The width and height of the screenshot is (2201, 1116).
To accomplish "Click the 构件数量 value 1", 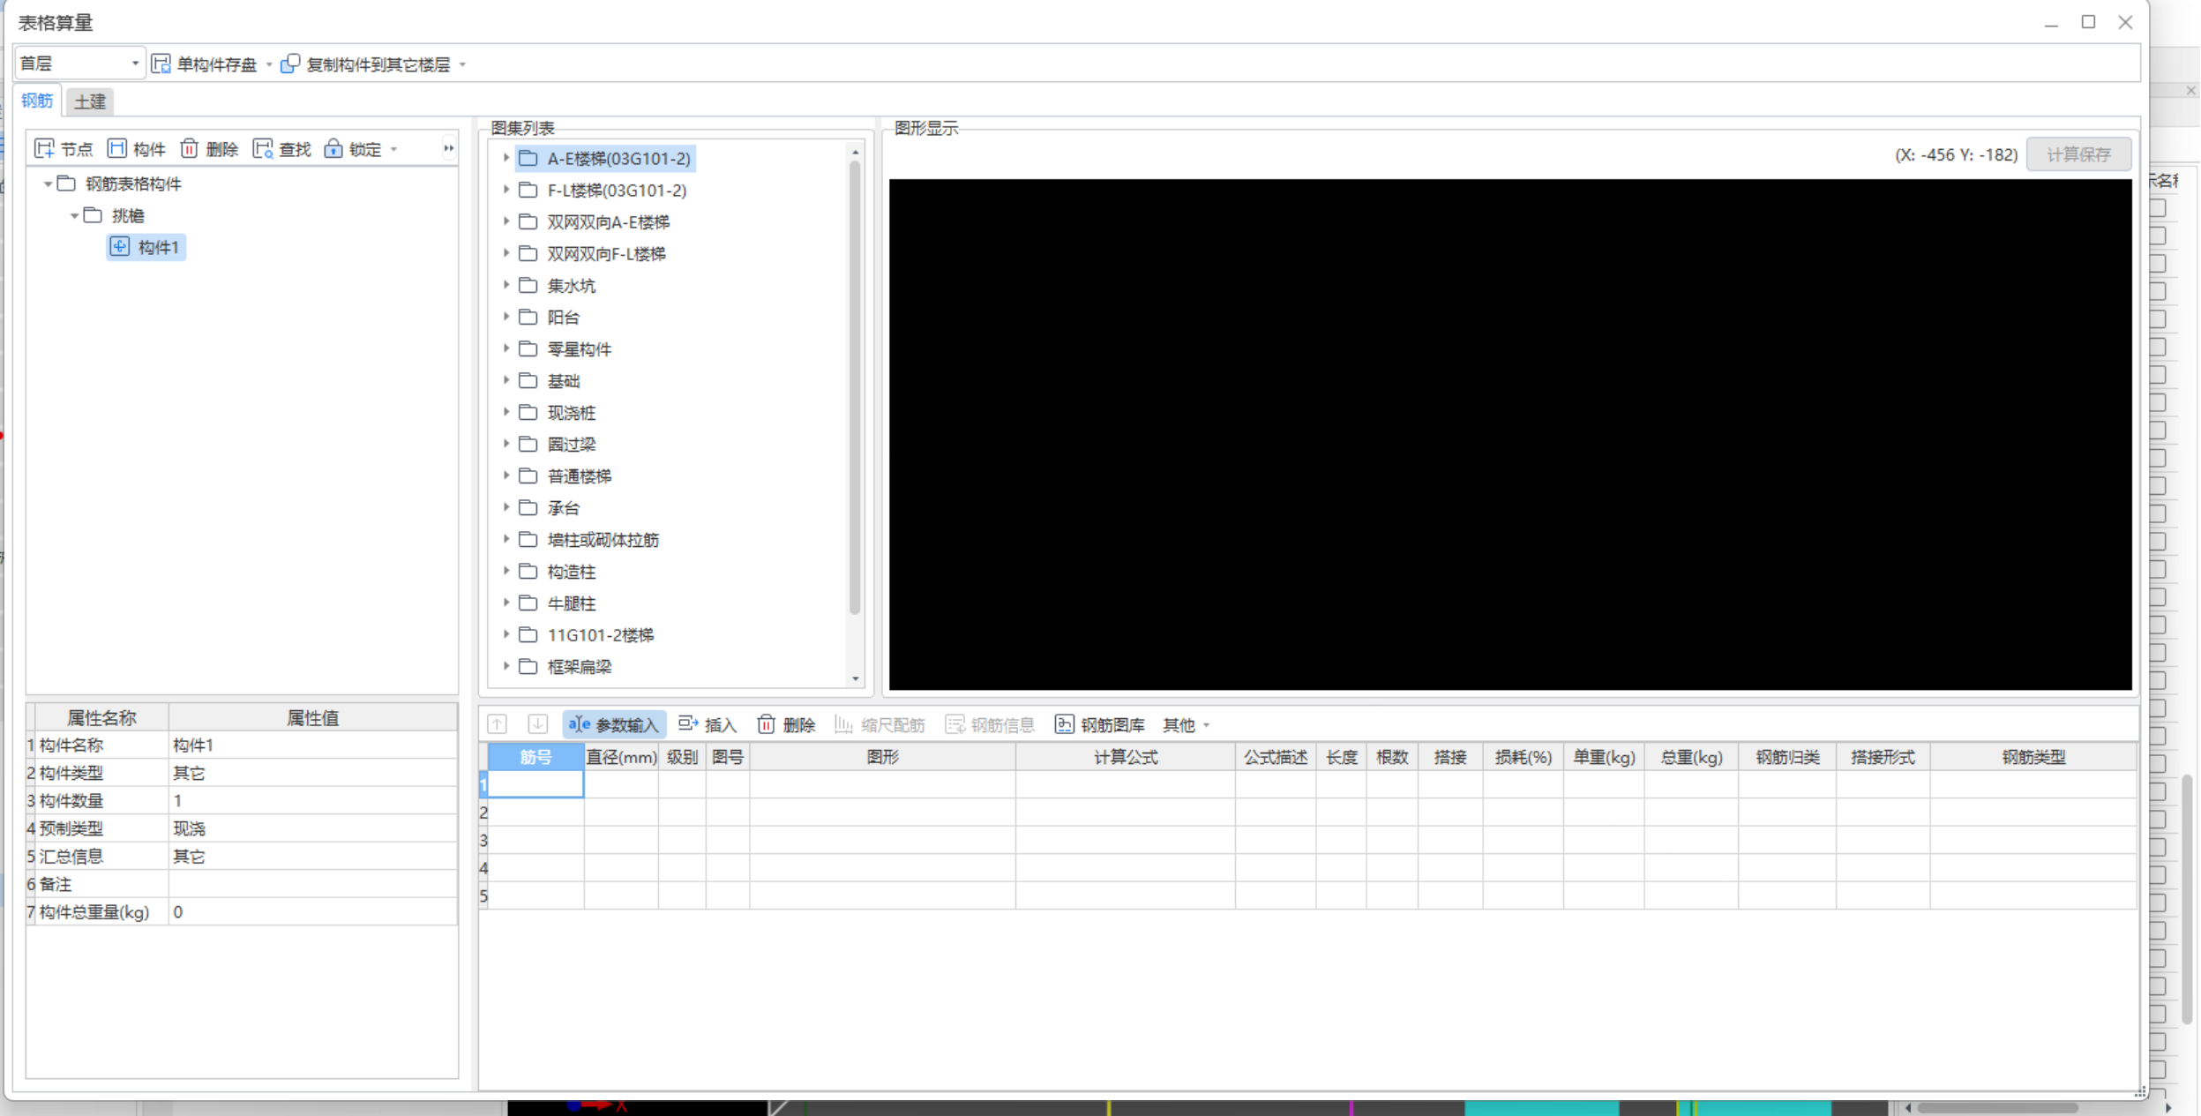I will 312,801.
